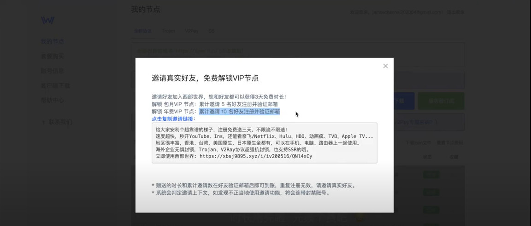Viewport: 531px width, 226px height.
Task: Click the 点击复制邀请链接 link
Action: tap(174, 119)
